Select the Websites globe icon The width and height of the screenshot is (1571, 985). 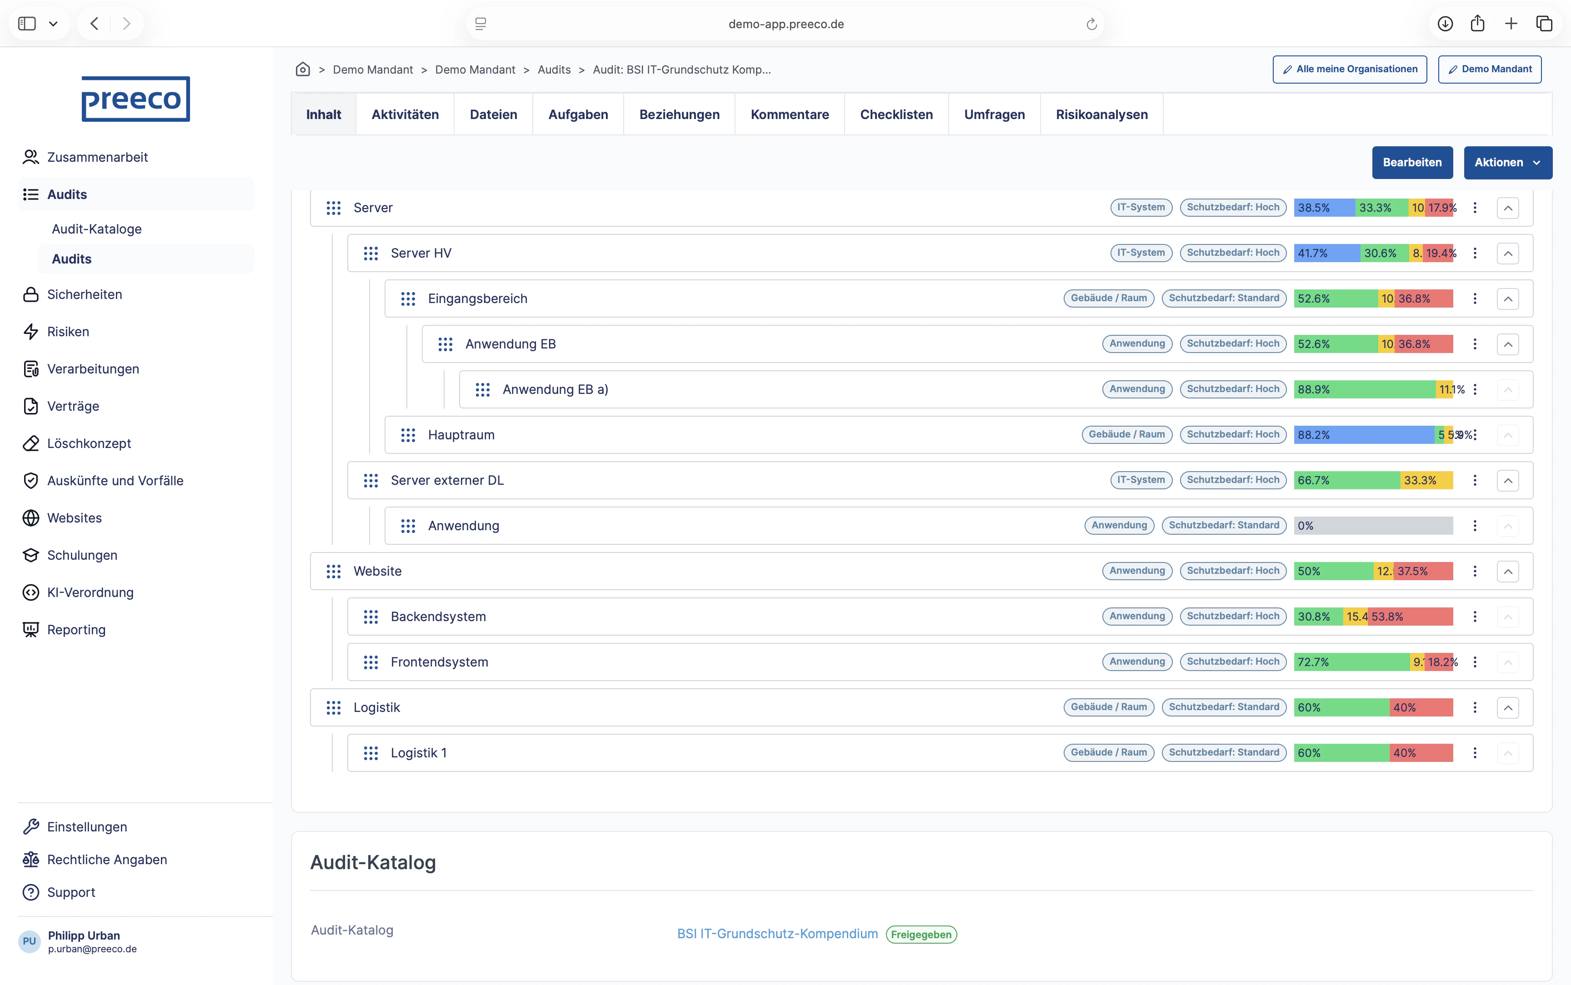(30, 518)
